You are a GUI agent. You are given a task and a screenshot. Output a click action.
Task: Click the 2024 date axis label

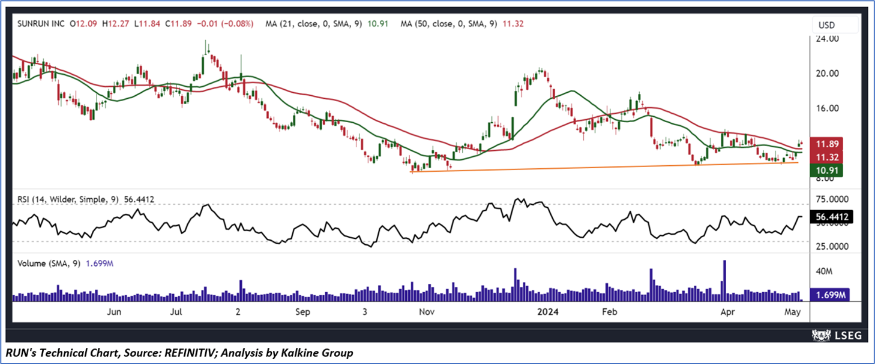[547, 312]
